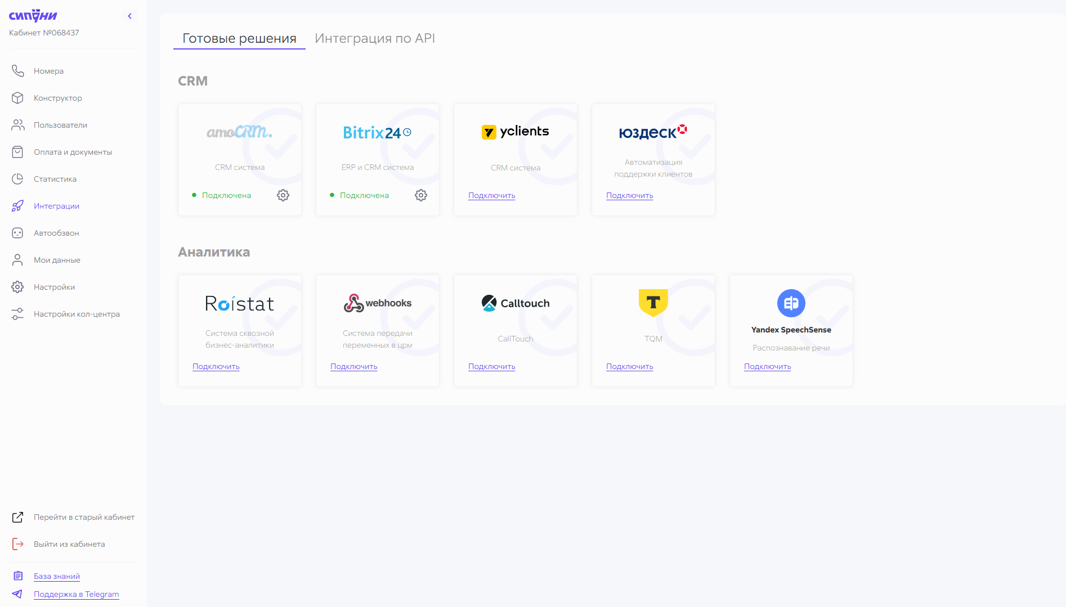Switch to the Интеграция по API tab

point(375,38)
